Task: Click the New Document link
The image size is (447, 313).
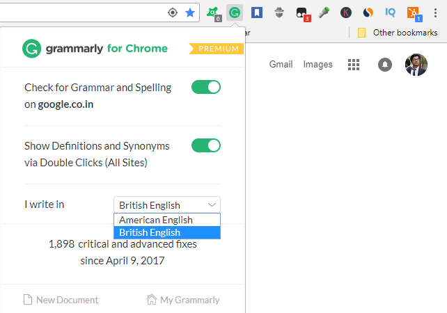Action: (x=61, y=300)
